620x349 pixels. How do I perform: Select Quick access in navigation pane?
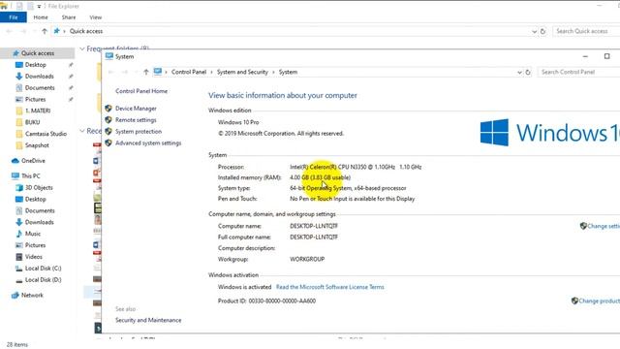point(38,53)
